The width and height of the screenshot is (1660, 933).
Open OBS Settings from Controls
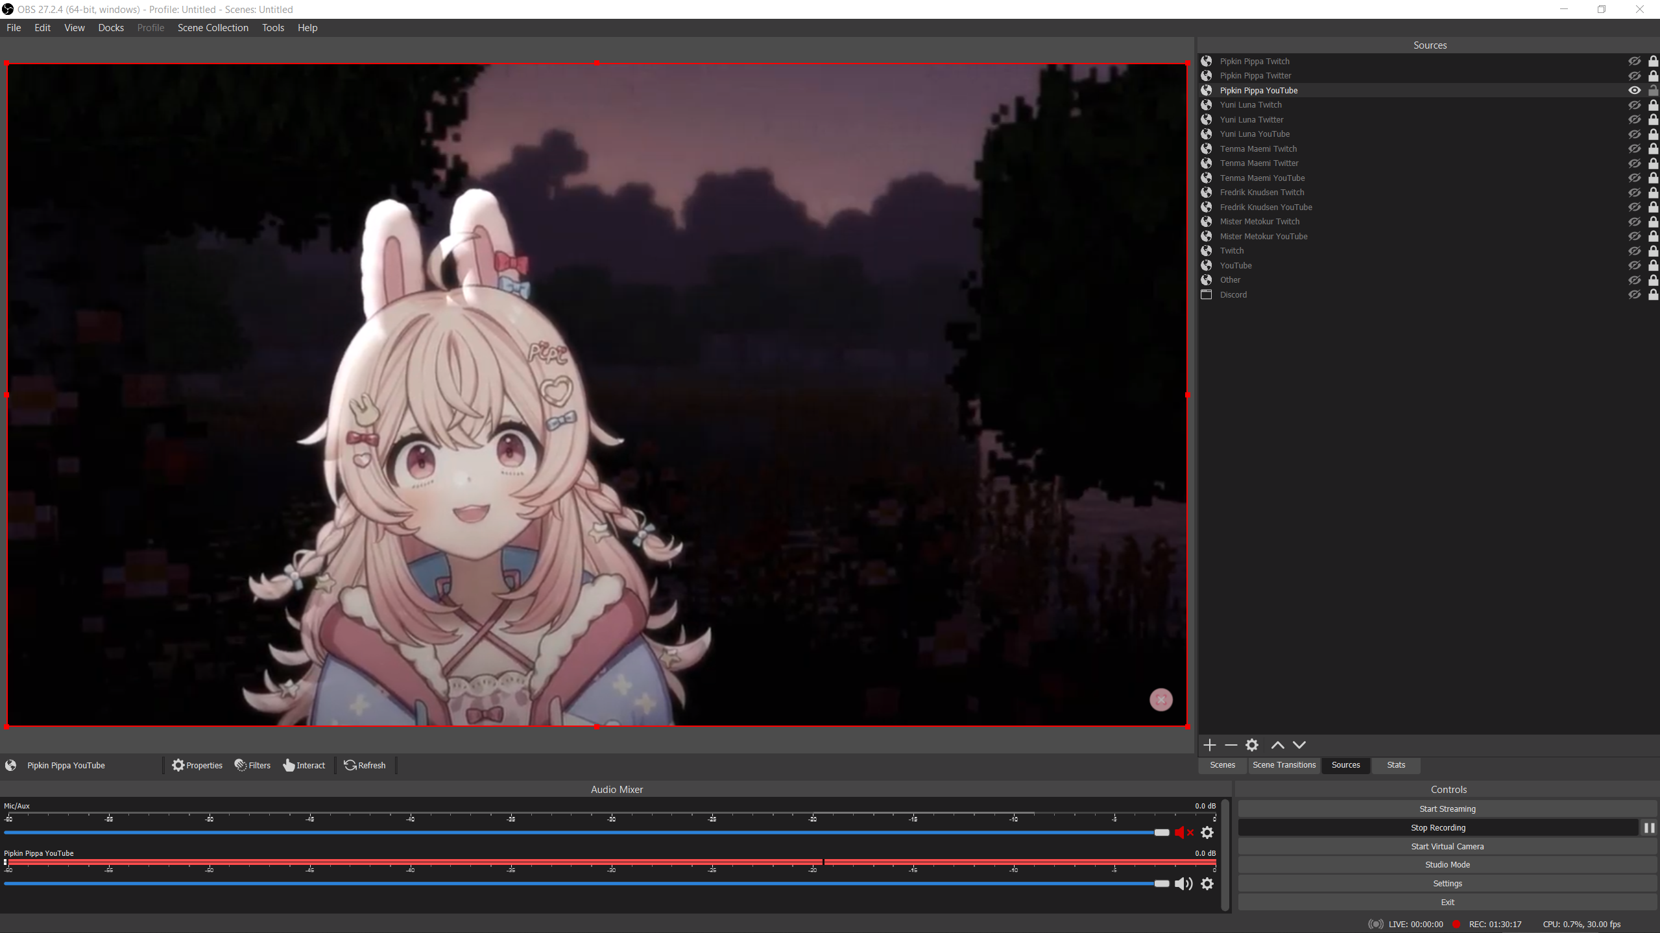tap(1447, 884)
